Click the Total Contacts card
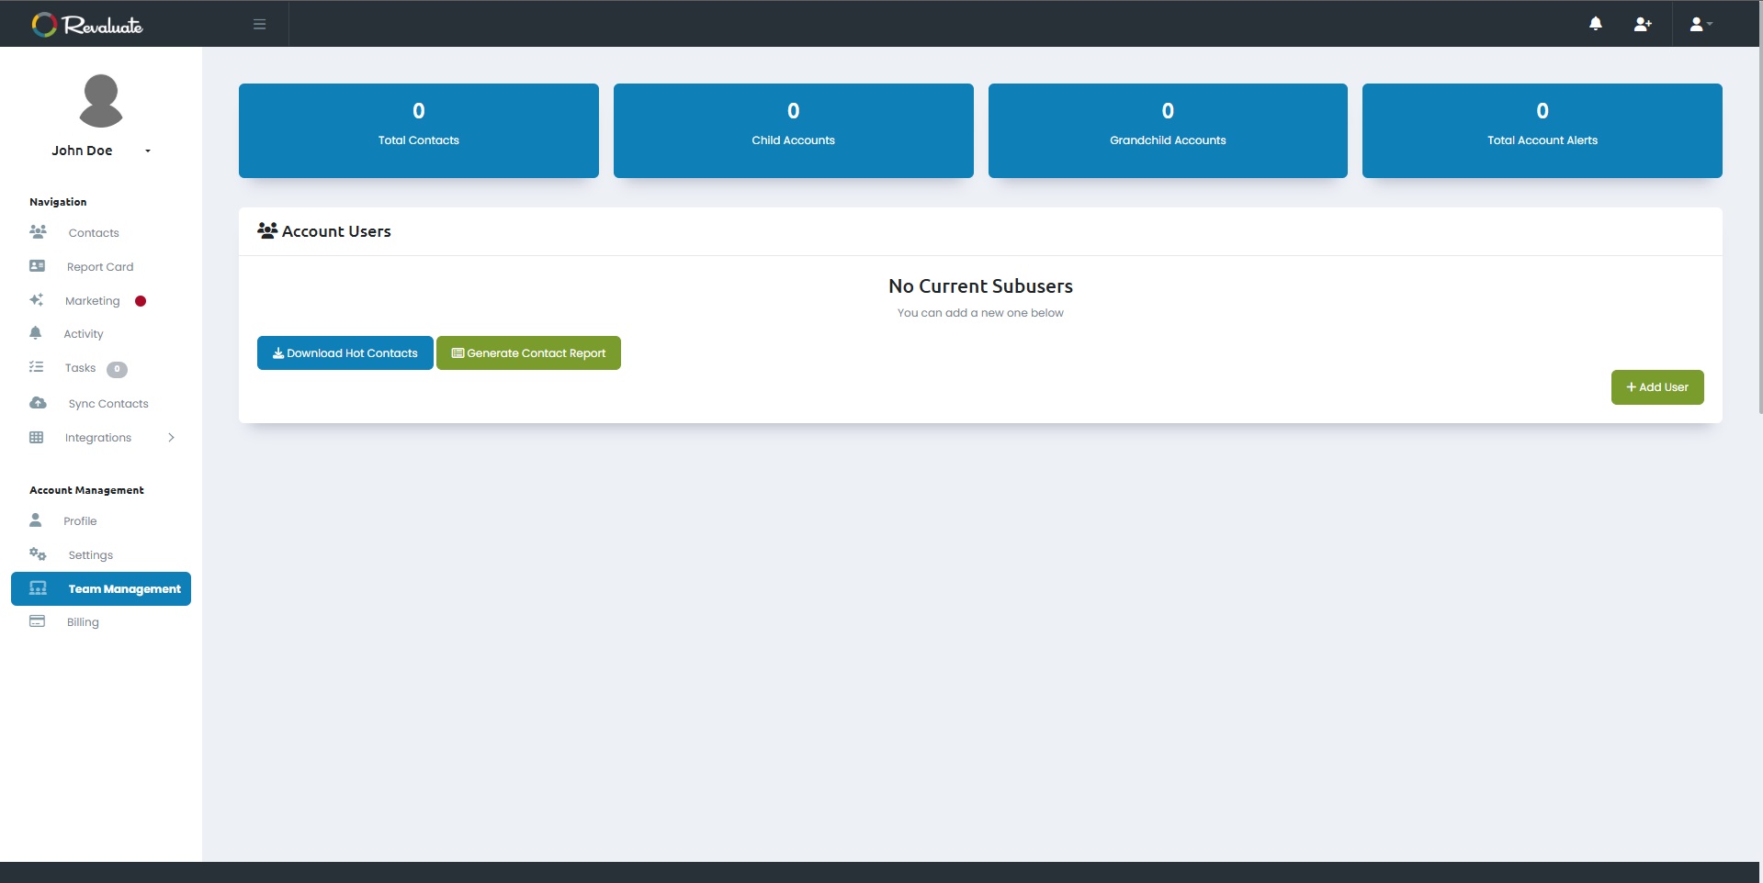1763x883 pixels. (419, 130)
